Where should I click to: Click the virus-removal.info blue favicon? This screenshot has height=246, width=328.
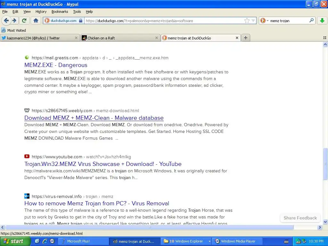pyautogui.click(x=27, y=196)
